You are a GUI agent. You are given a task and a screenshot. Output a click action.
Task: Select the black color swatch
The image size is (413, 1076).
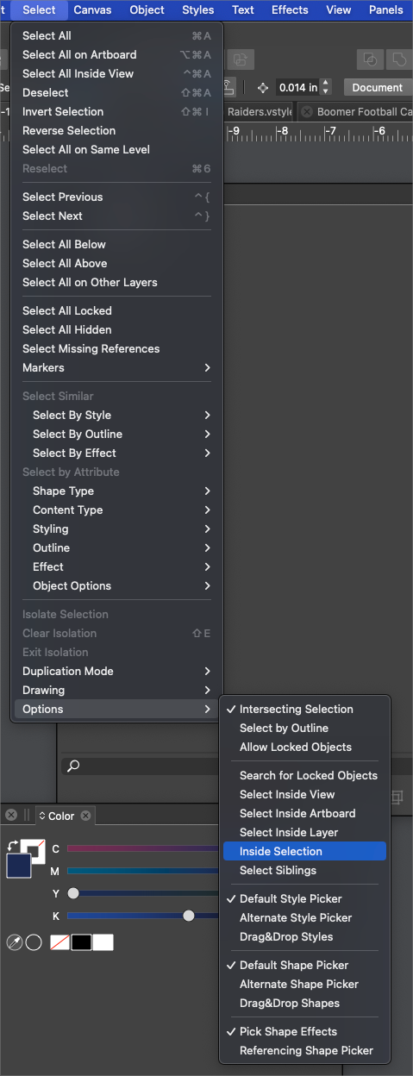pyautogui.click(x=81, y=942)
